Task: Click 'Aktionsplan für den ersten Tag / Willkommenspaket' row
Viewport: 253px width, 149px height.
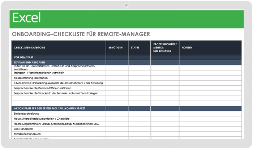Action: (x=126, y=108)
